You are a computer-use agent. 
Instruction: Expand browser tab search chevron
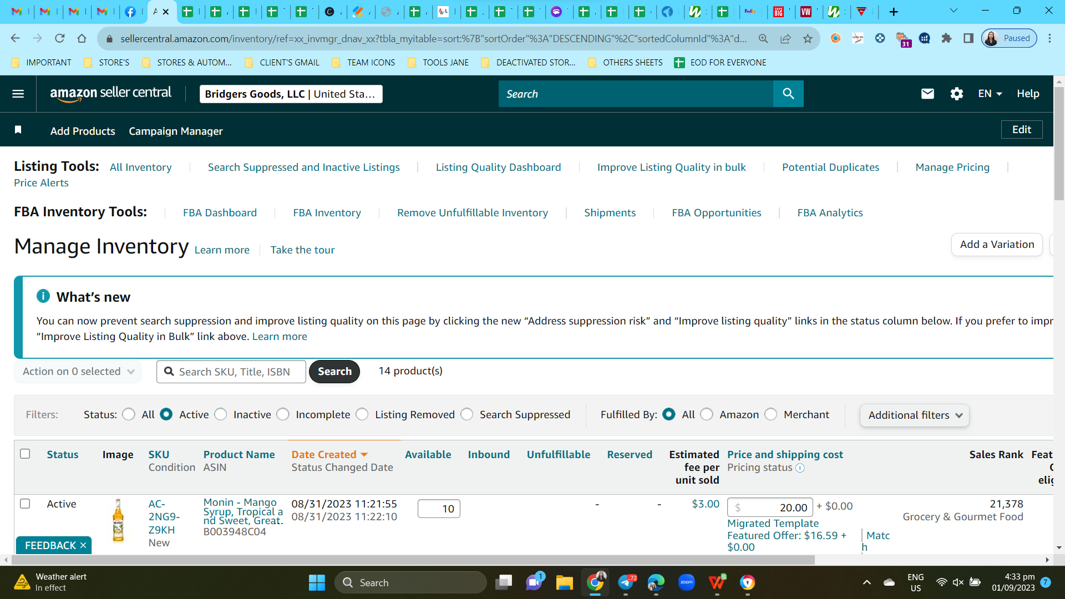pyautogui.click(x=954, y=11)
